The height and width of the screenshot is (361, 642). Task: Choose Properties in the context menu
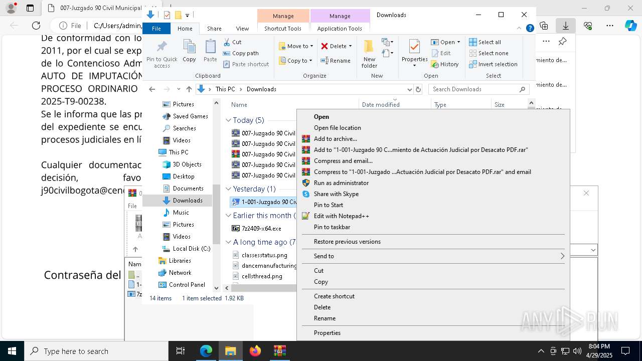click(327, 333)
